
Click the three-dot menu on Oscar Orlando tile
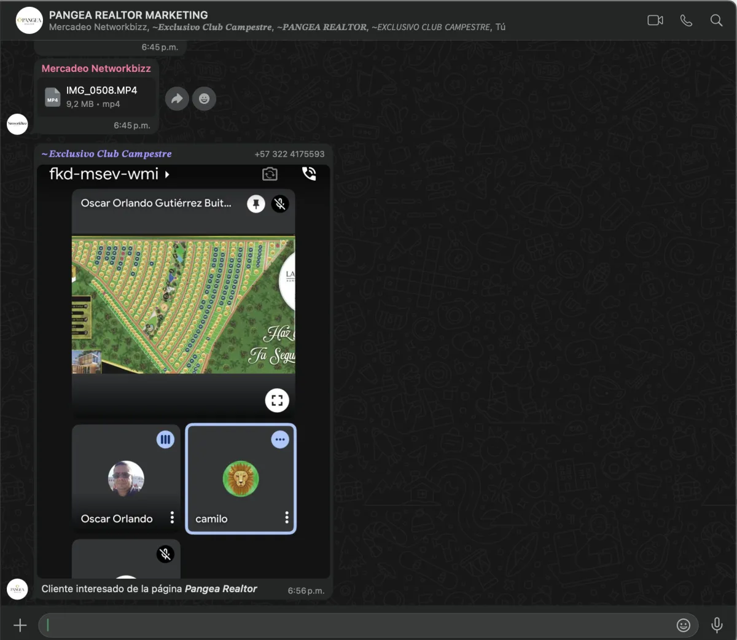(x=172, y=518)
